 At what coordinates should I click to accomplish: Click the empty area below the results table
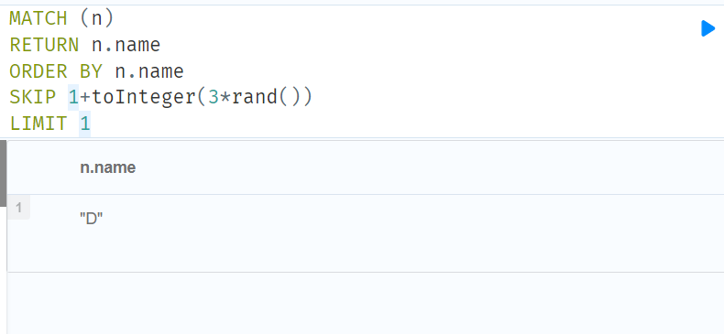pyautogui.click(x=365, y=303)
